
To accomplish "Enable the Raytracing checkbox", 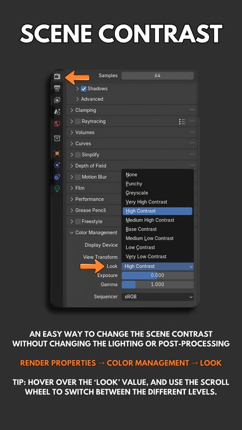I will coord(78,121).
